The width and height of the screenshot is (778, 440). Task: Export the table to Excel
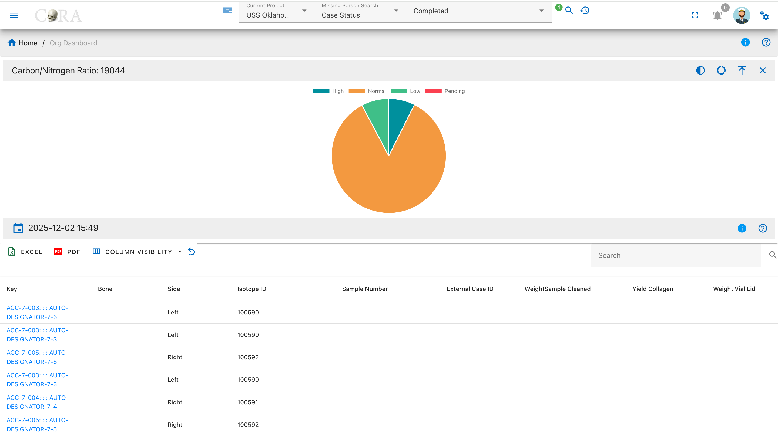(x=25, y=252)
